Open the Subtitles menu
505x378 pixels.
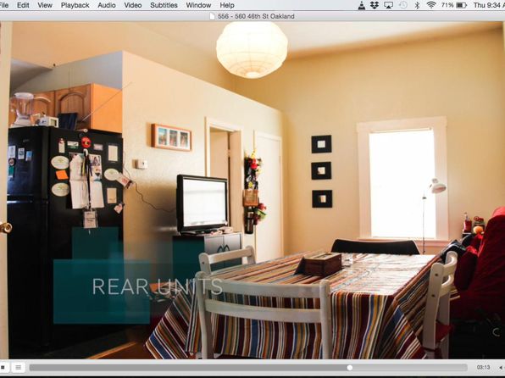click(164, 5)
